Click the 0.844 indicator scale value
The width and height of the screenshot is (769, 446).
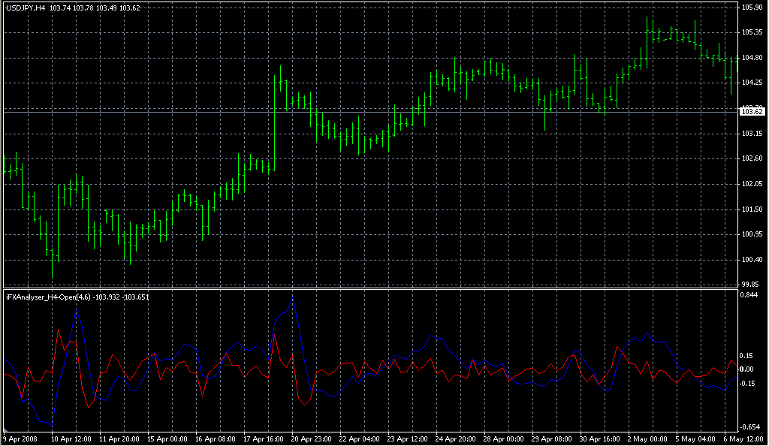pos(749,295)
